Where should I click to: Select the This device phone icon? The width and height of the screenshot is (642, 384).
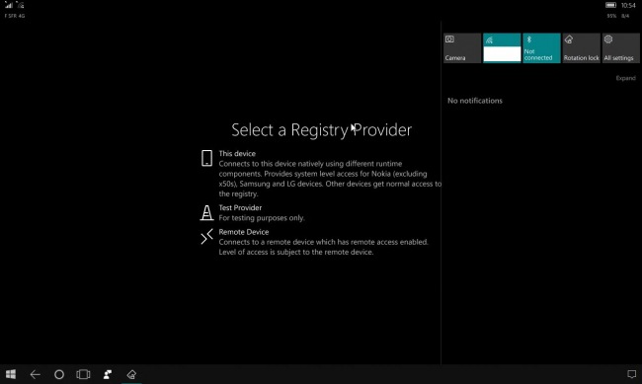coord(206,158)
